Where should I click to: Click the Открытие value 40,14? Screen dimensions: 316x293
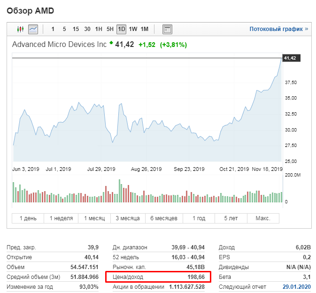click(92, 257)
